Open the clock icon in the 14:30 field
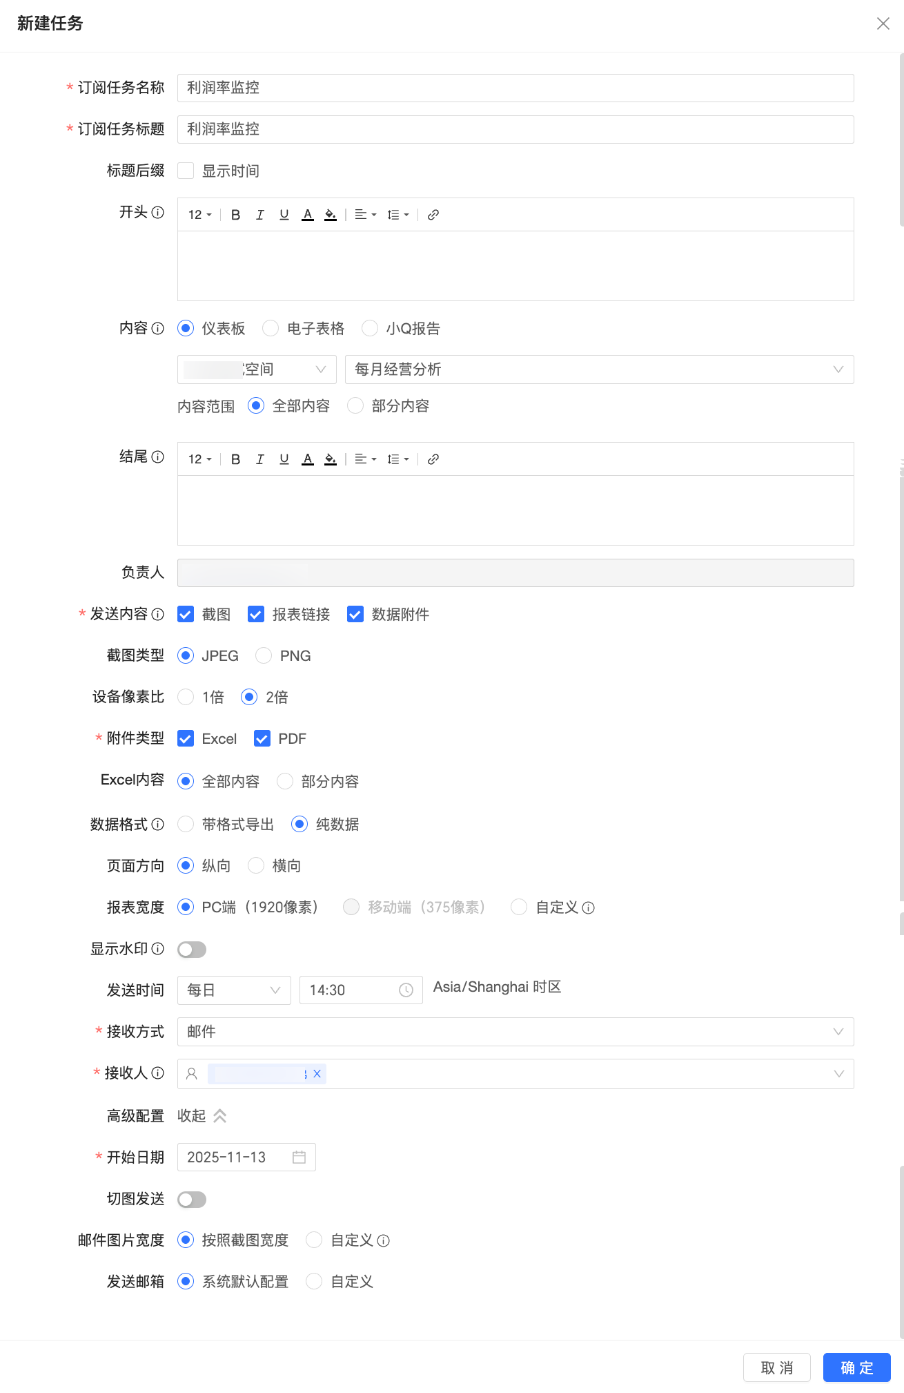 pos(406,990)
